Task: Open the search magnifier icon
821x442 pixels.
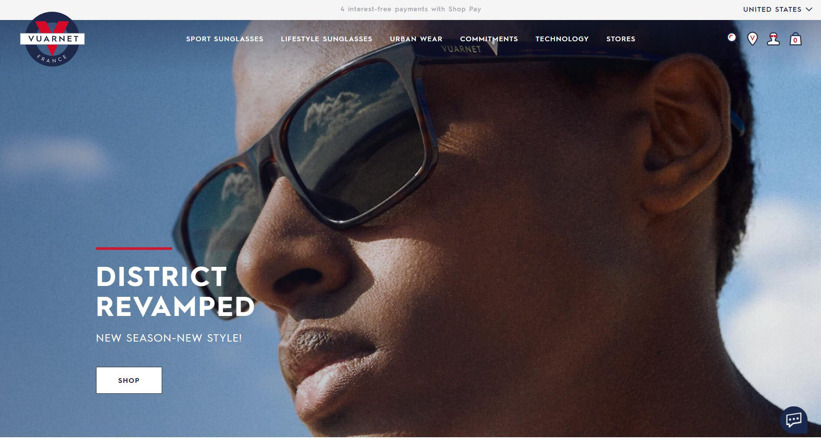Action: (x=732, y=38)
